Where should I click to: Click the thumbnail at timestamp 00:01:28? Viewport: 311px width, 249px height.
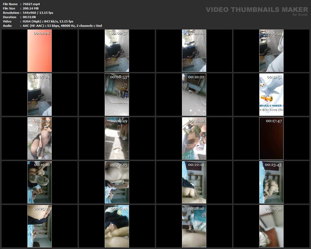coord(40,51)
